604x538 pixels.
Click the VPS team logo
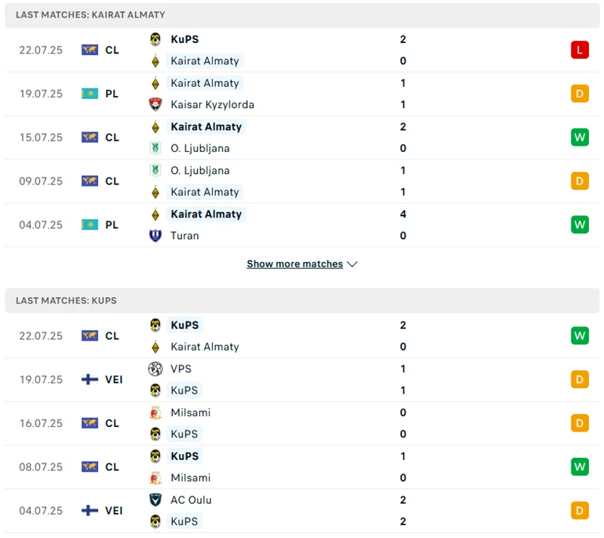click(156, 369)
